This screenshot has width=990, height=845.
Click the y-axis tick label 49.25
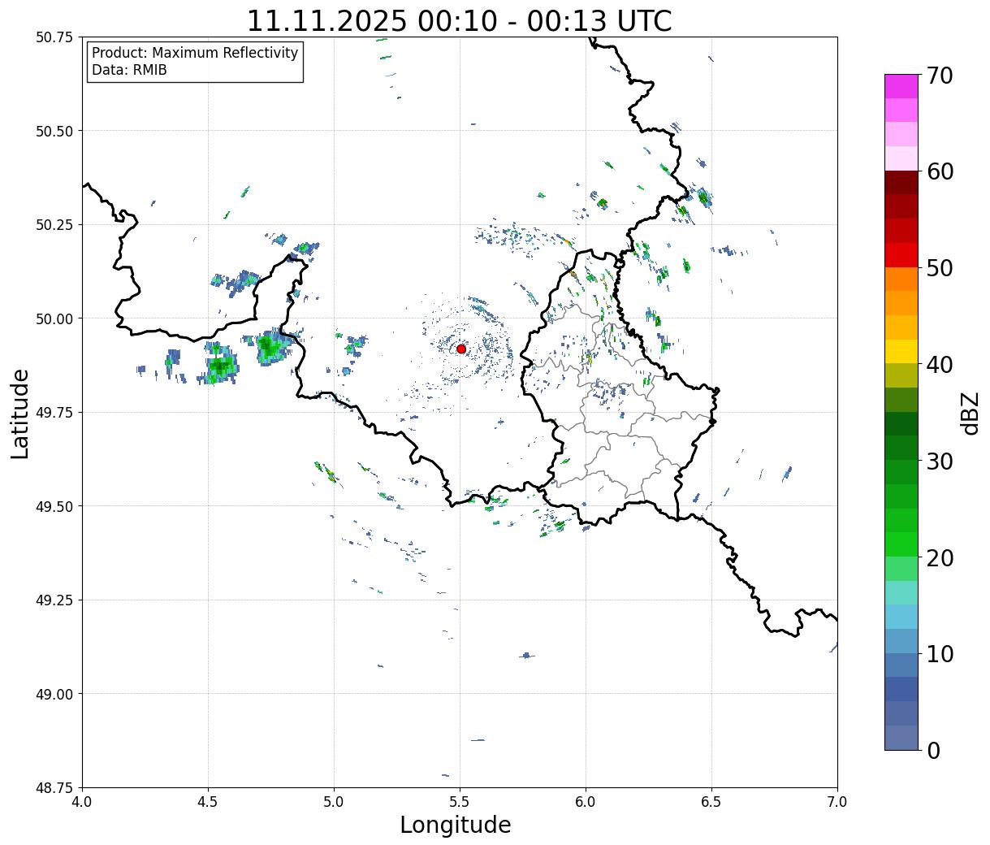[54, 600]
